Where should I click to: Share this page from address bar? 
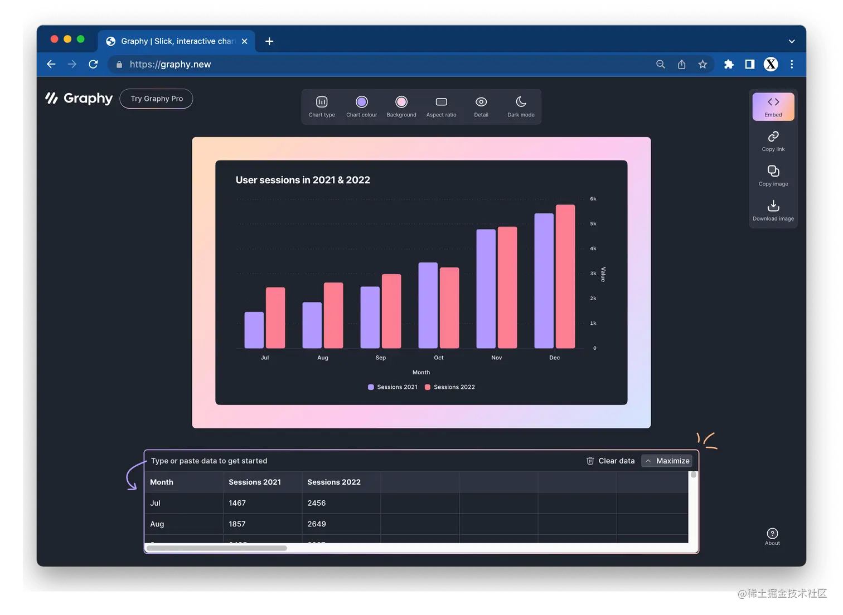coord(681,64)
